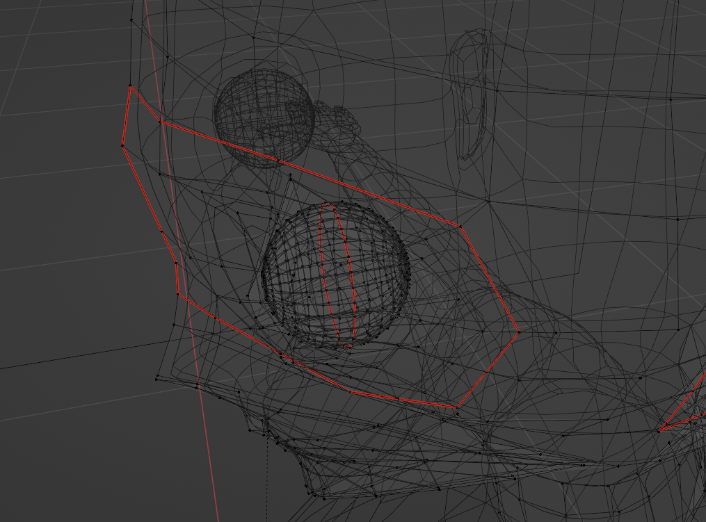Screen dimensions: 706x522
Task: Select the red edges at far right border
Action: point(685,409)
